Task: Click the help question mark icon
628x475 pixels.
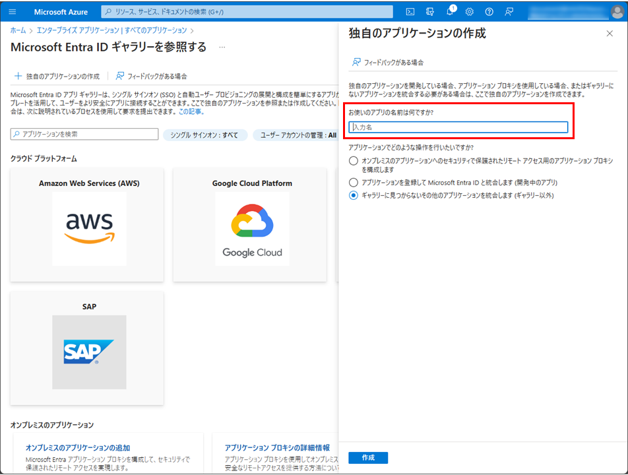Action: [x=489, y=11]
